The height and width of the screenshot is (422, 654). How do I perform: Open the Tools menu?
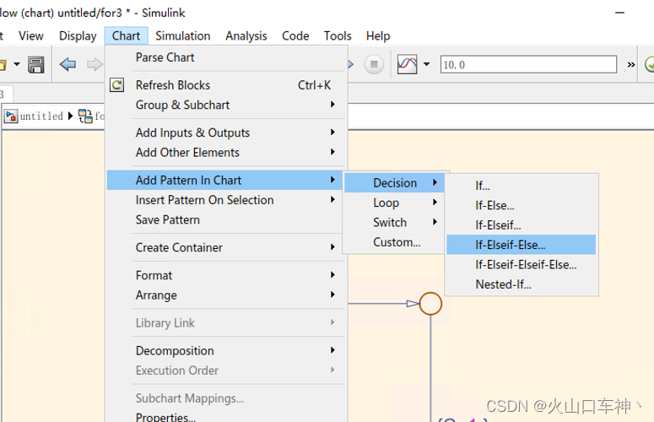coord(338,35)
